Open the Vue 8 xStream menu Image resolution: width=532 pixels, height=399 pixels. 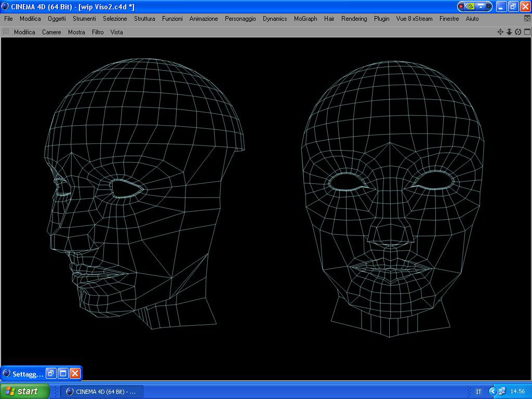tap(414, 19)
